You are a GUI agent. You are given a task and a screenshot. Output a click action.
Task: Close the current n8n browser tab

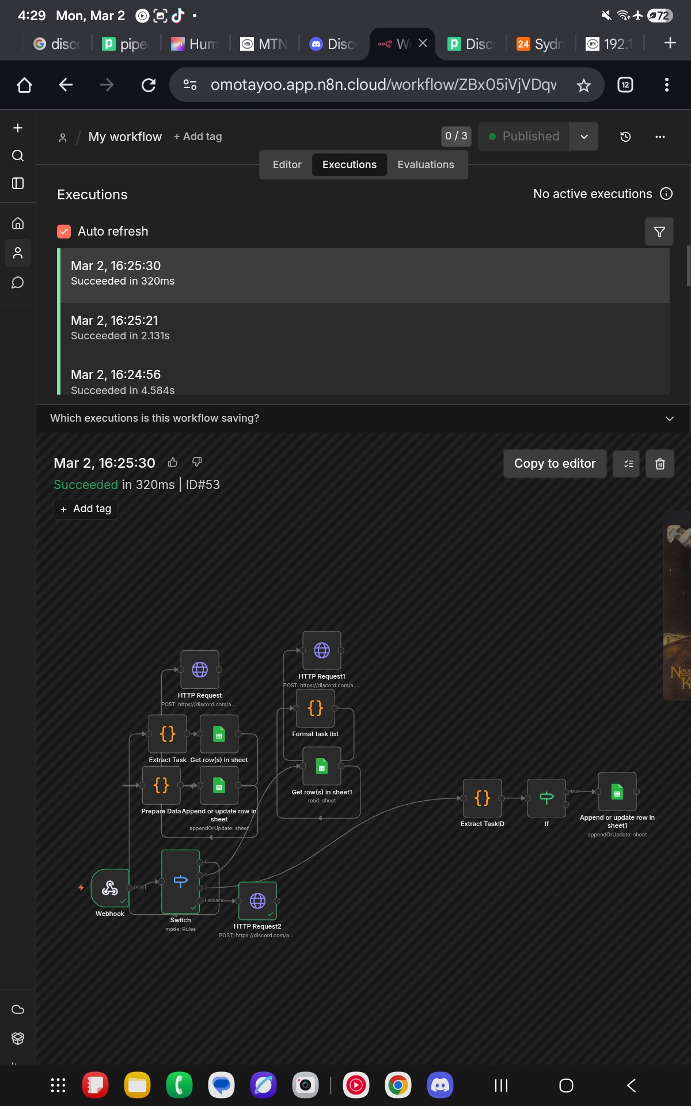coord(423,43)
